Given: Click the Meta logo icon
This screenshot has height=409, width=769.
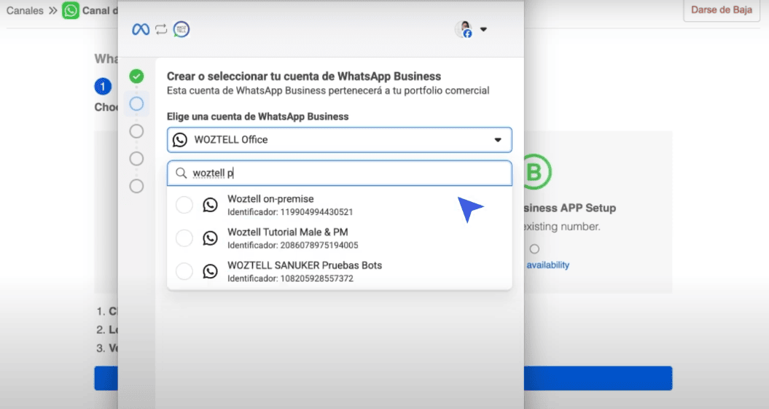Looking at the screenshot, I should click(x=140, y=29).
